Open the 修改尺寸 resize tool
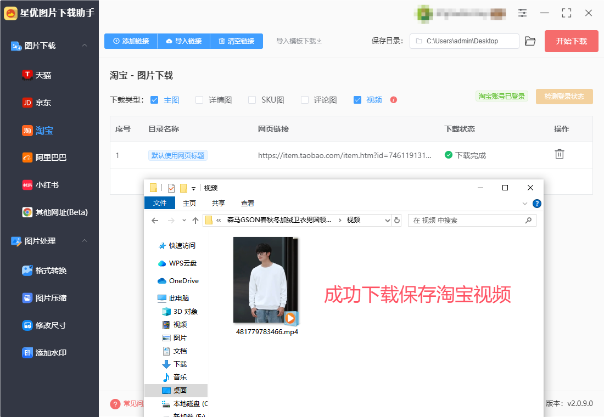Image resolution: width=604 pixels, height=417 pixels. pos(44,325)
